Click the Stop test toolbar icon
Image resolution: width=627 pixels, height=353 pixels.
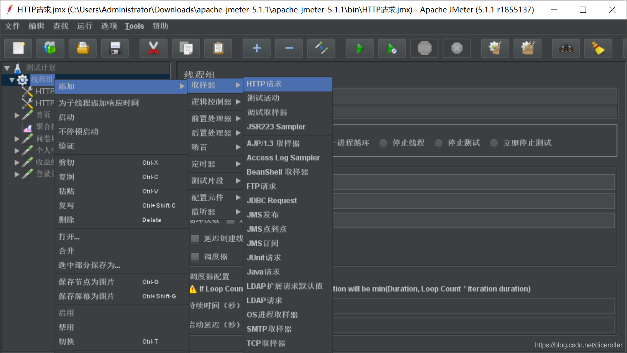(x=424, y=48)
